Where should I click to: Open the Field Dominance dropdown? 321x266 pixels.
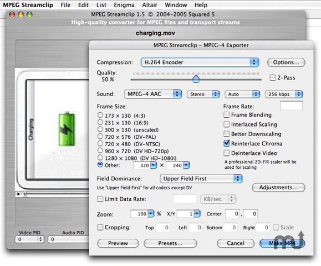coord(201,179)
